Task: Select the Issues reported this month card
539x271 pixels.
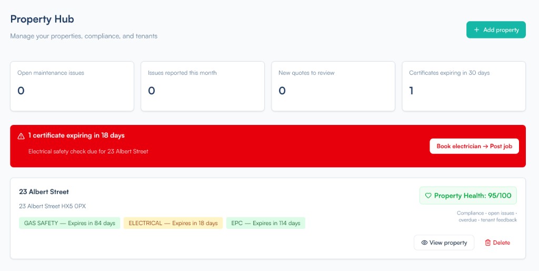Action: click(x=203, y=86)
